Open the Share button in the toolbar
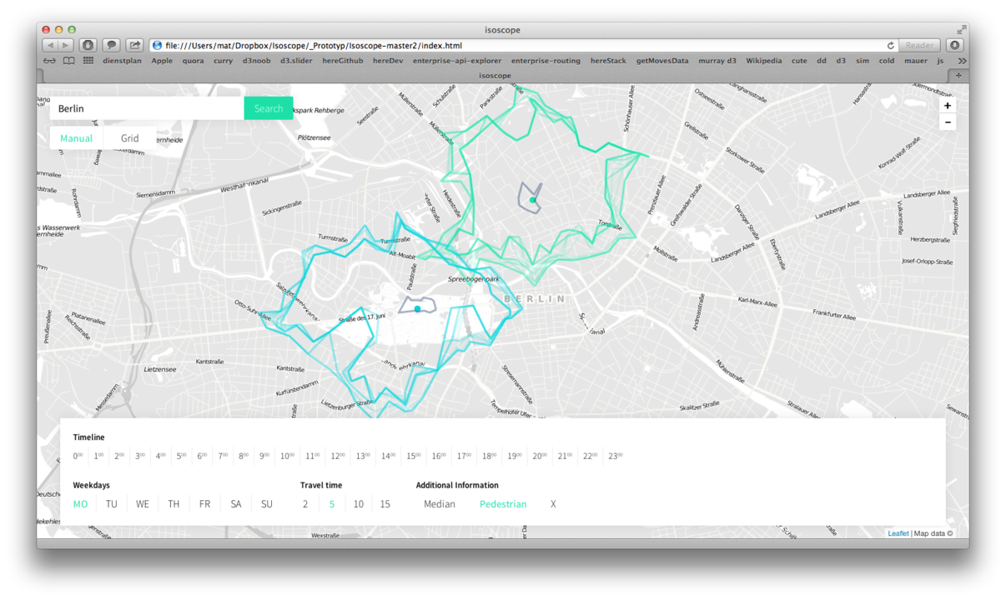 (134, 45)
